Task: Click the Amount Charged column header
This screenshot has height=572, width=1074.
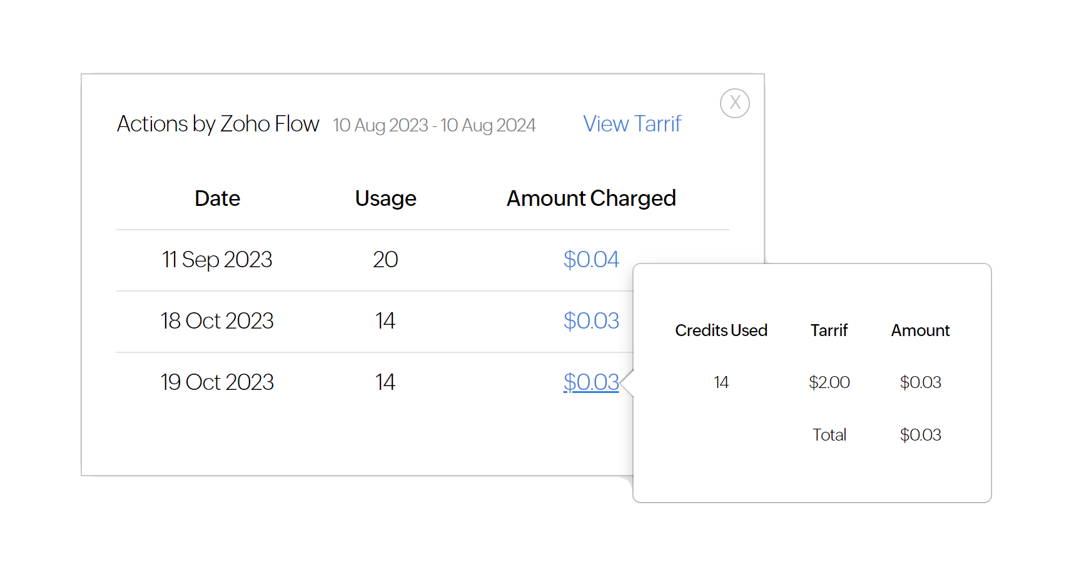Action: (590, 198)
